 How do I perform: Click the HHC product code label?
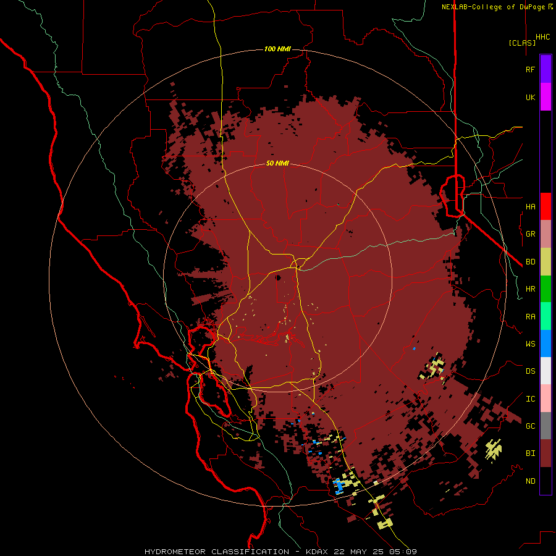(x=542, y=37)
